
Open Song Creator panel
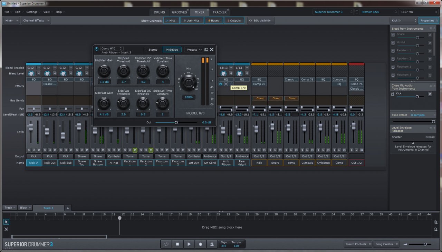[386, 244]
